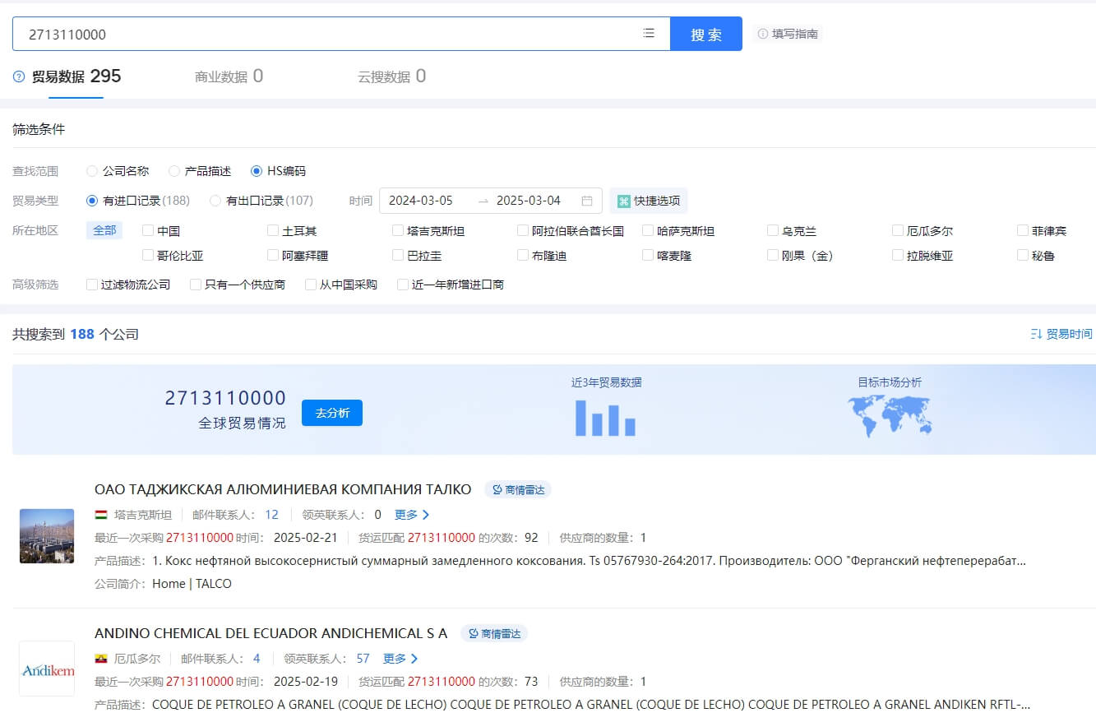Image resolution: width=1096 pixels, height=722 pixels.
Task: Check the 中国 region checkbox
Action: 148,231
